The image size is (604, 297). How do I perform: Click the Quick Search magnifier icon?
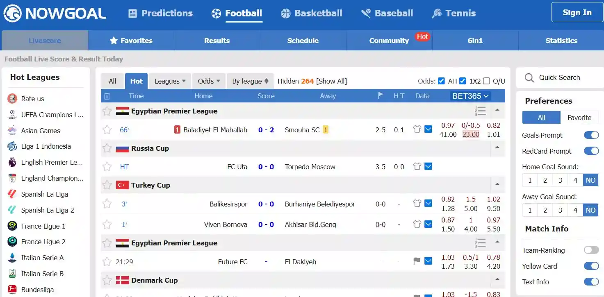pyautogui.click(x=529, y=78)
